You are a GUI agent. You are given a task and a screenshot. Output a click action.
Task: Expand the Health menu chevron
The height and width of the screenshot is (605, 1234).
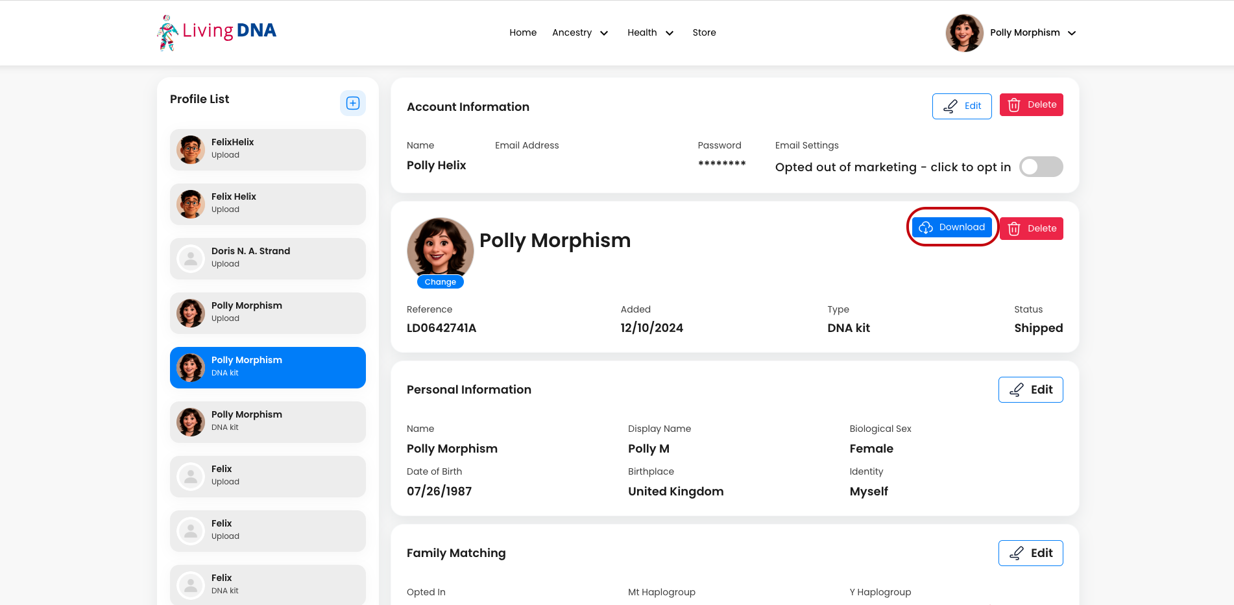click(670, 33)
